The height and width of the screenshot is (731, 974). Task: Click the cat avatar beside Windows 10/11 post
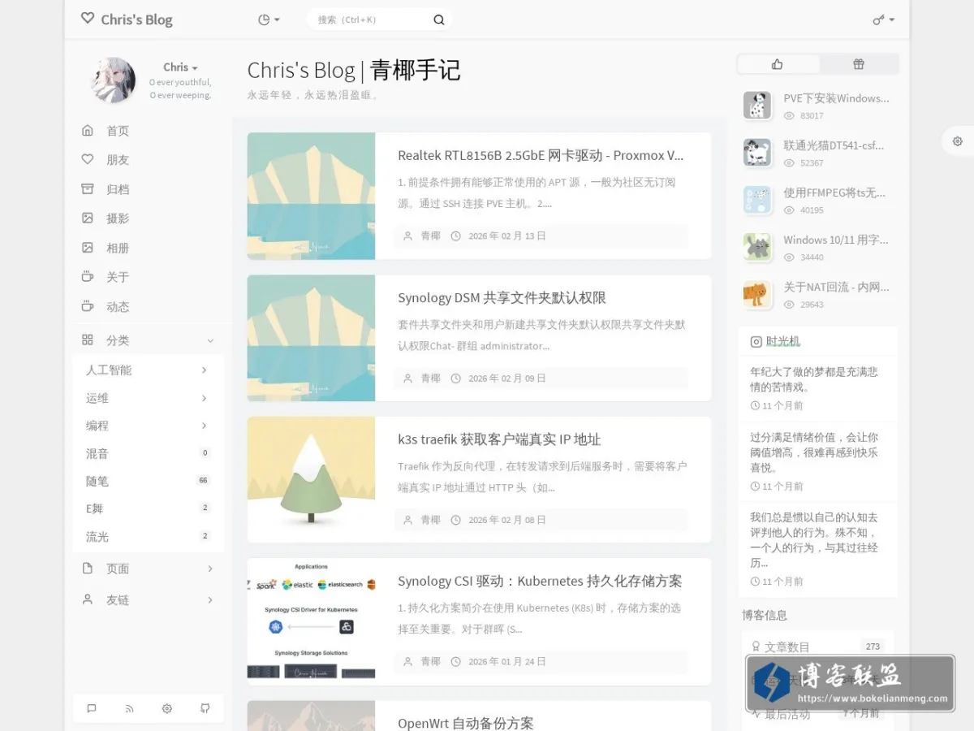point(757,247)
